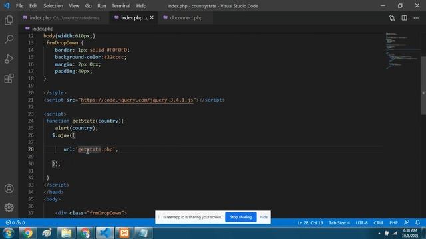Change the CRLF end of line sequence

[x=378, y=222]
